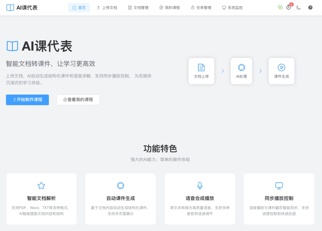Toggle dark mode with the moon icon
Image resolution: width=322 pixels, height=231 pixels.
click(299, 8)
